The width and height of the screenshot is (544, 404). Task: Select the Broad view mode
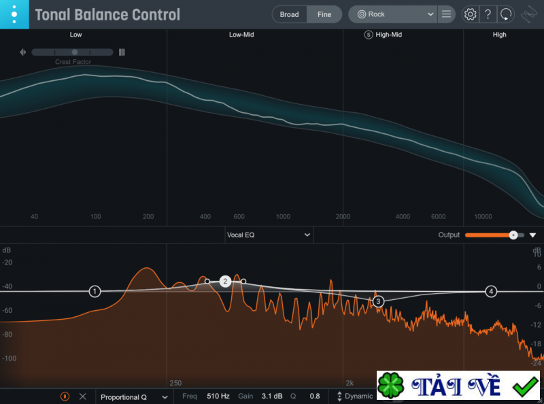click(x=289, y=14)
